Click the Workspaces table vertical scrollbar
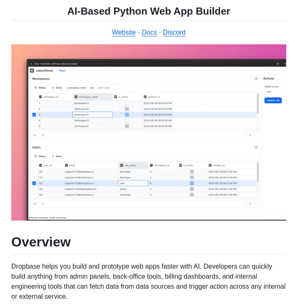295x305 pixels. pyautogui.click(x=257, y=104)
